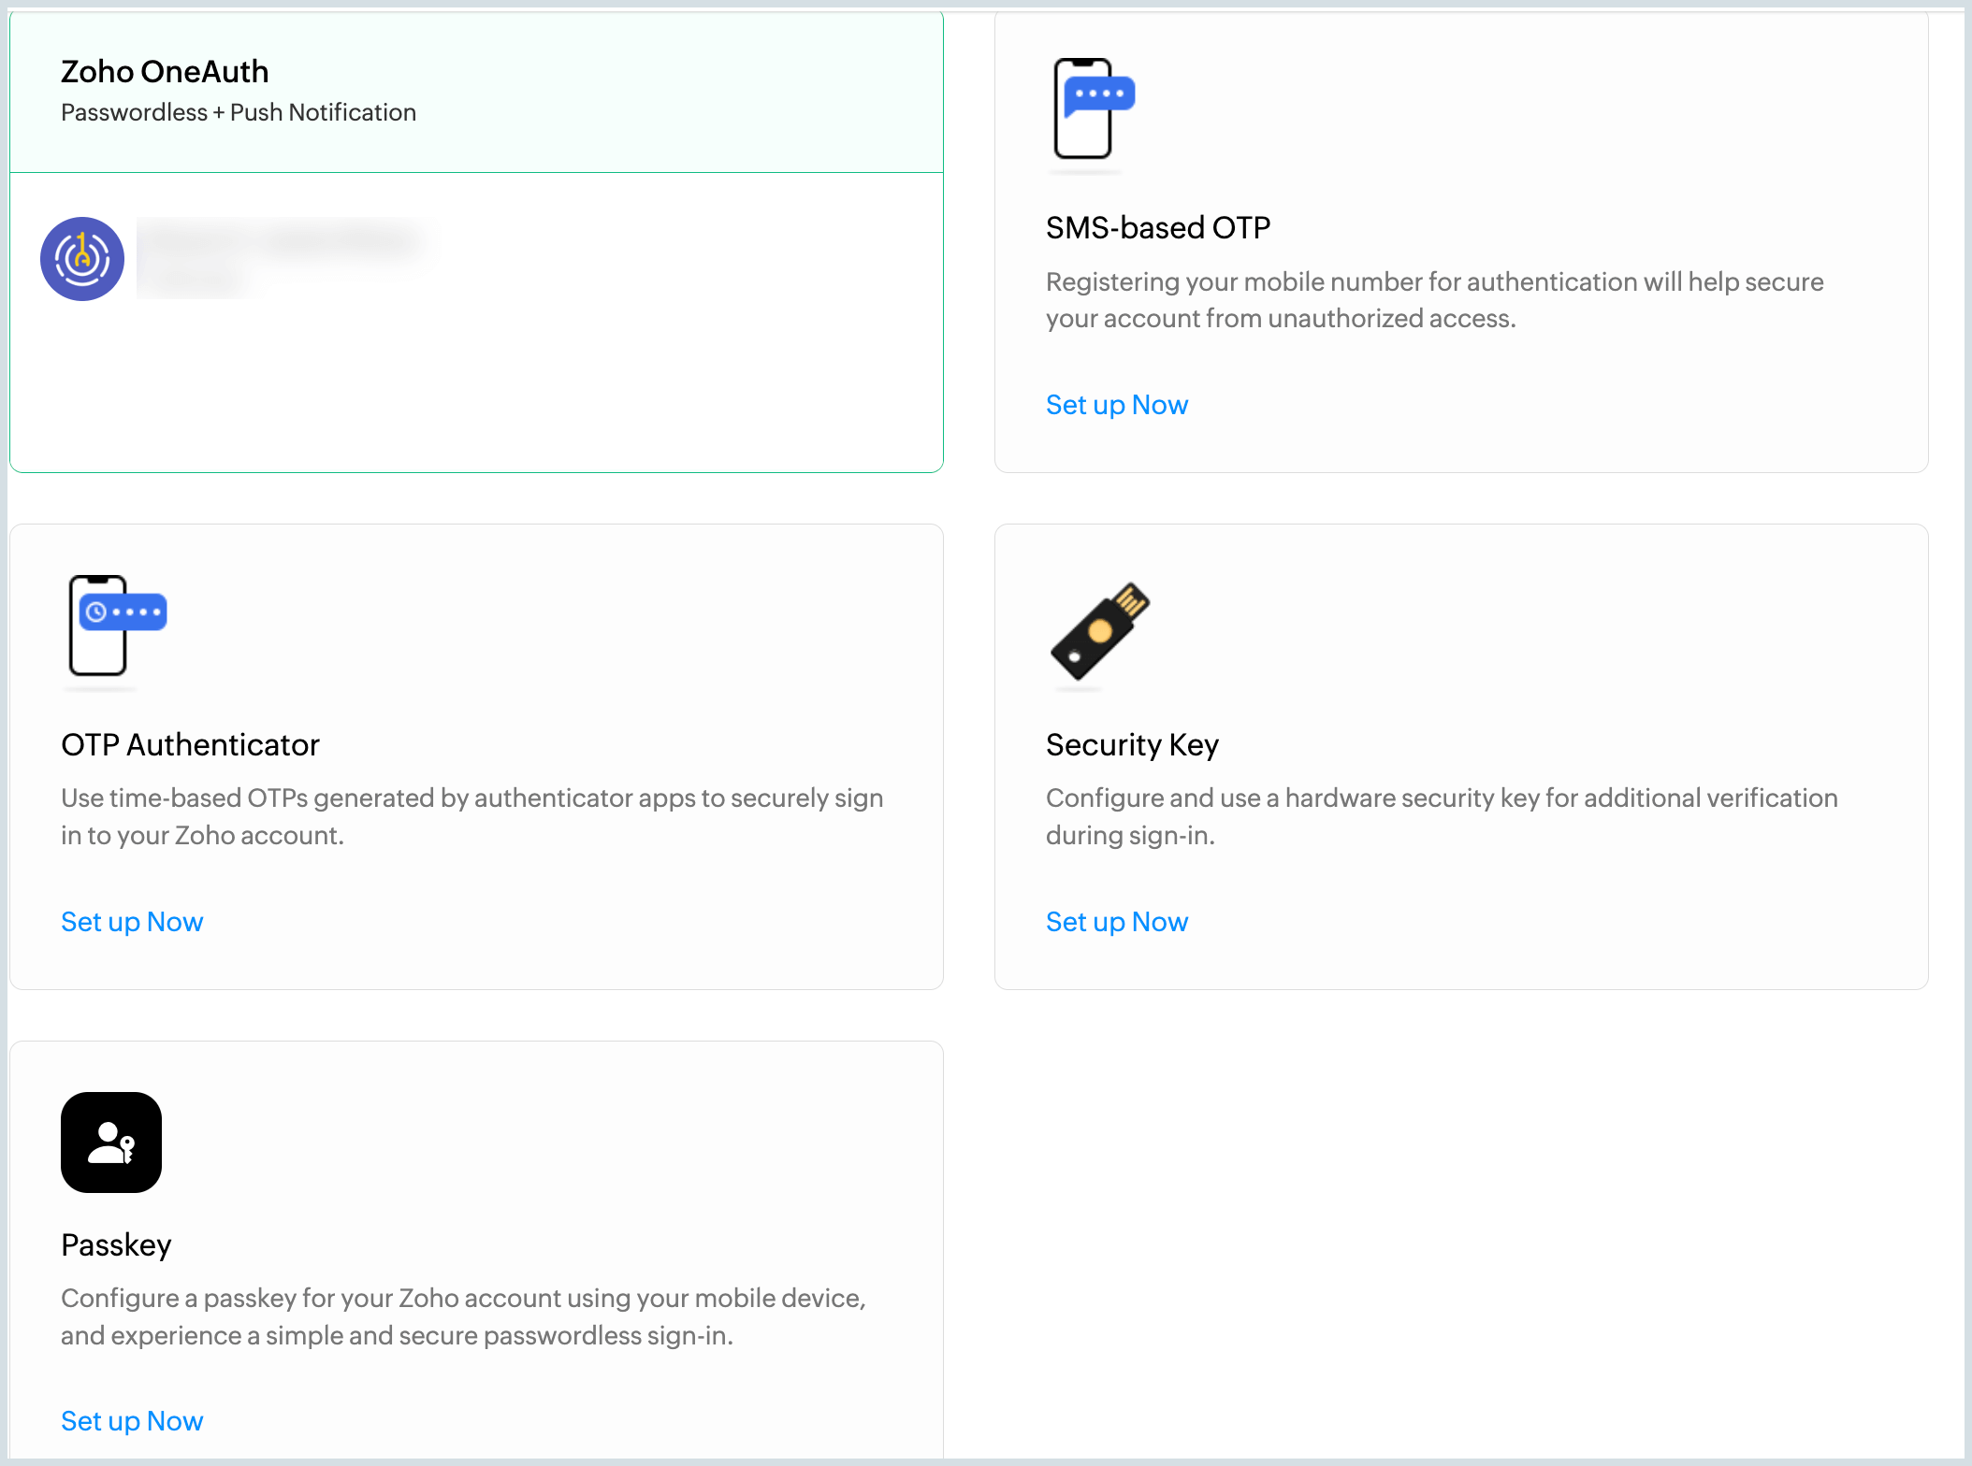1972x1466 pixels.
Task: Click the Passkey user-key icon
Action: (111, 1142)
